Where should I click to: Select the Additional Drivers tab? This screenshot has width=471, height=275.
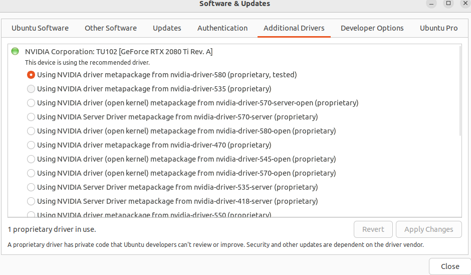click(x=294, y=28)
